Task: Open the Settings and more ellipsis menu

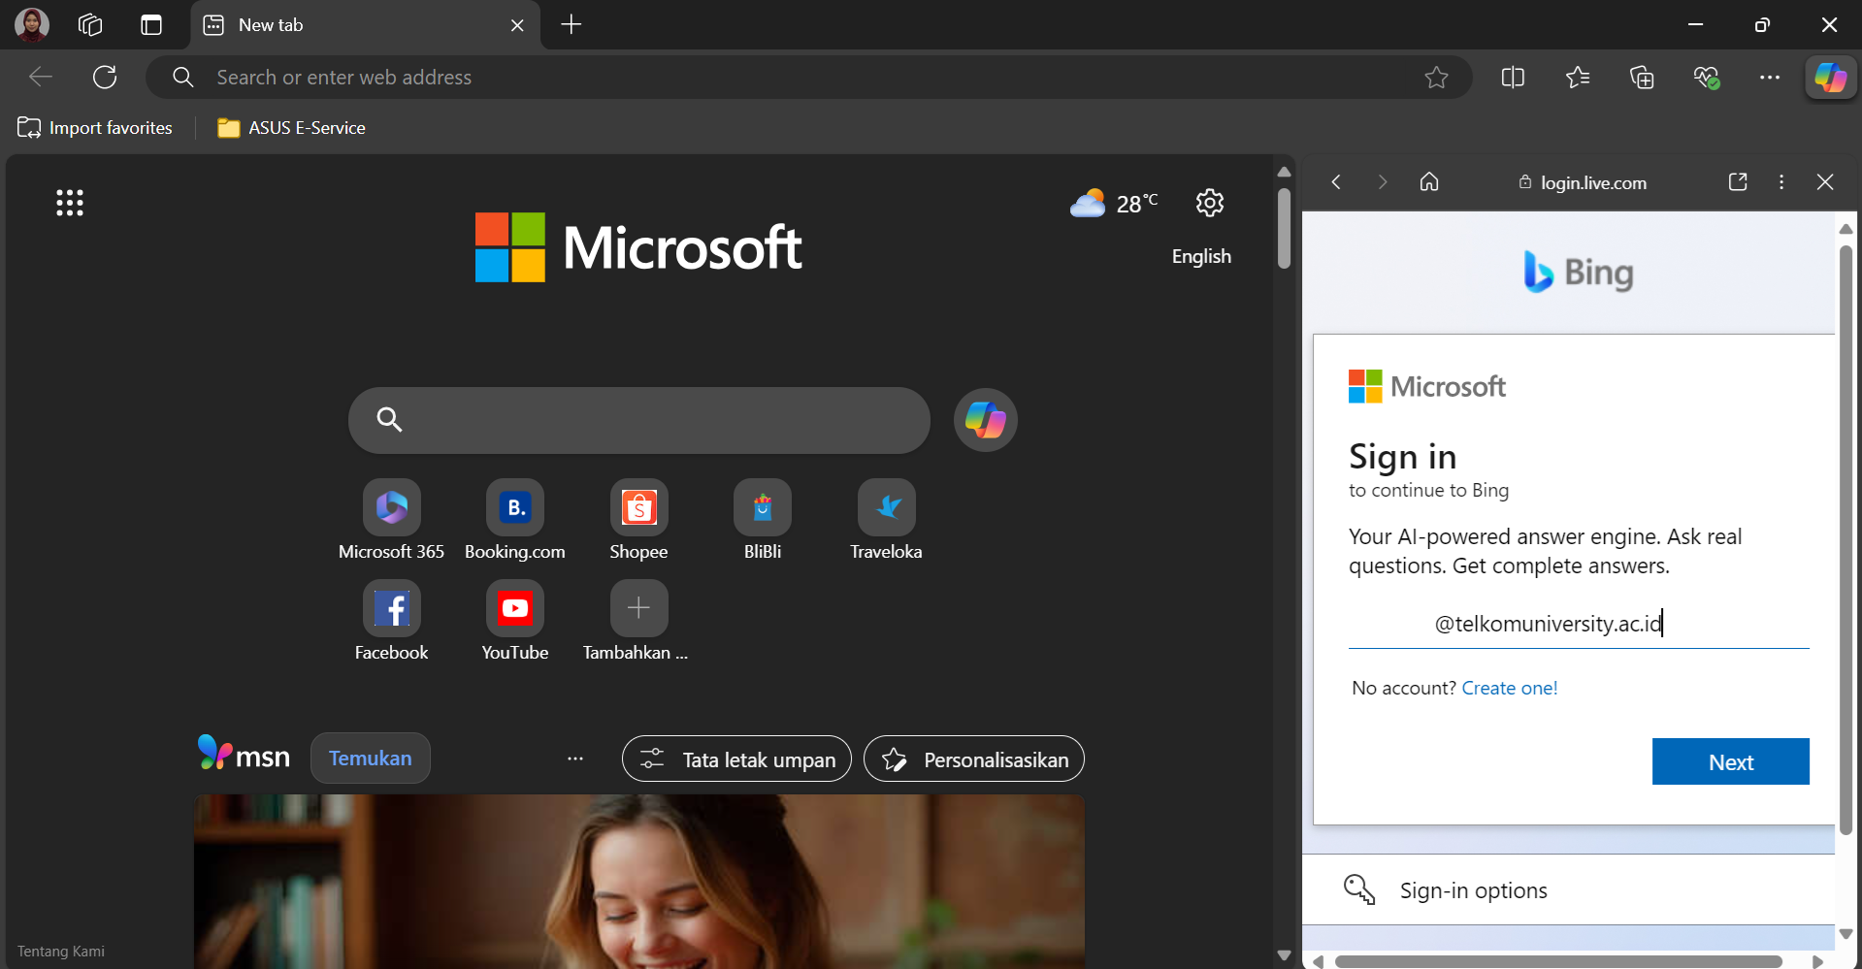Action: coord(1770,77)
